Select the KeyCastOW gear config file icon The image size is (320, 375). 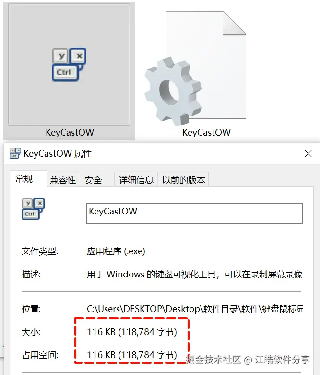[195, 68]
